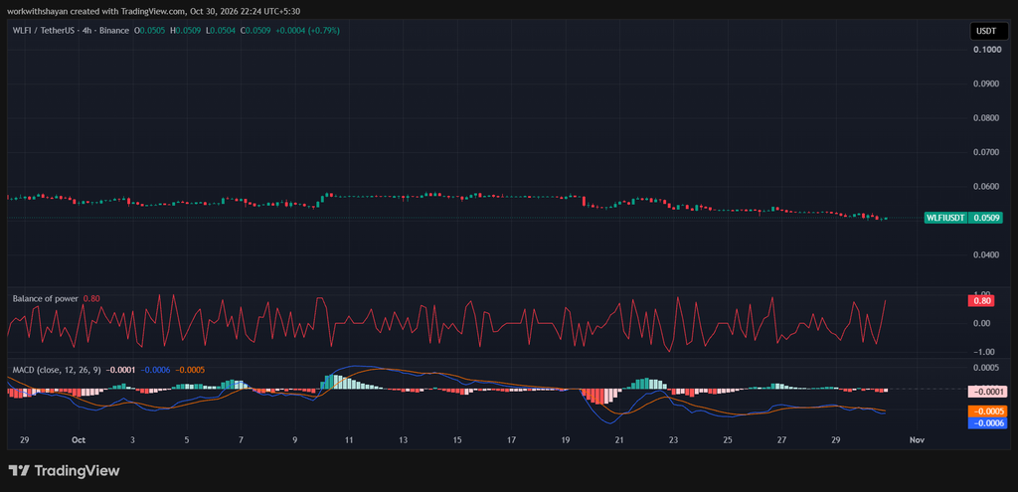Click the -1.00 Balance of power axis label
Viewport: 1018px width, 492px height.
(x=983, y=352)
